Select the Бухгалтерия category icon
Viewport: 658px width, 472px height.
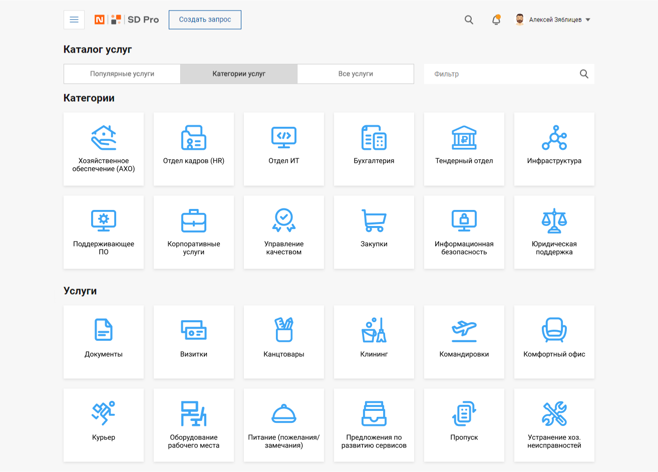pos(374,138)
